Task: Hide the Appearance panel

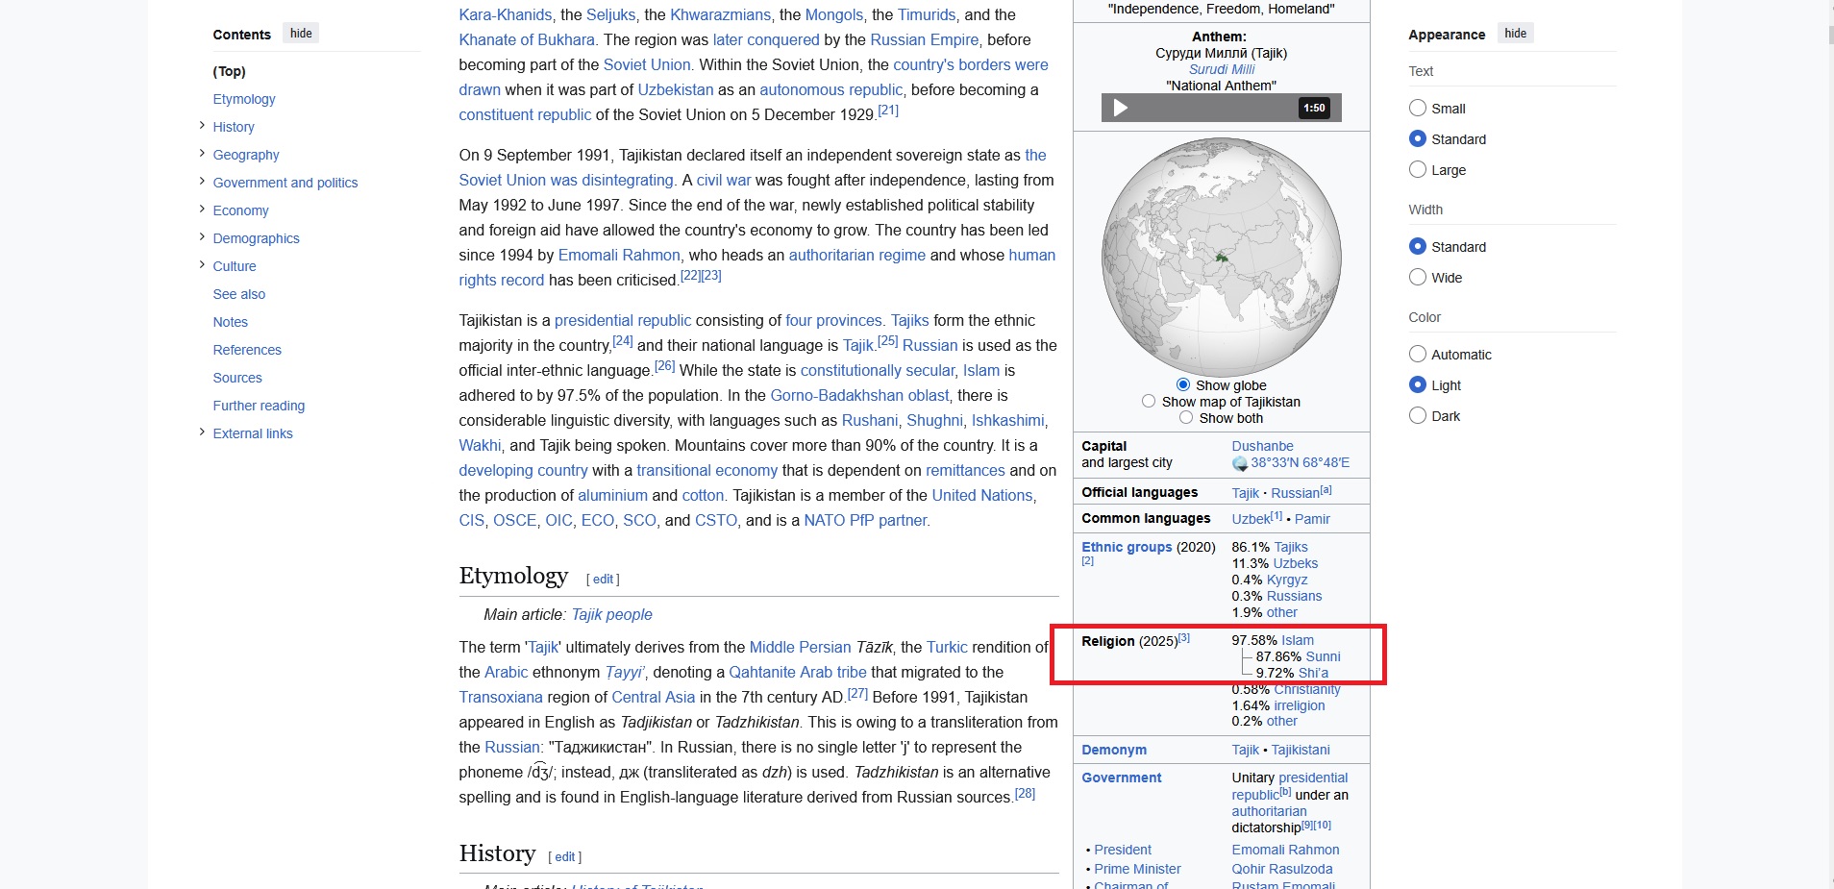Action: 1515,34
